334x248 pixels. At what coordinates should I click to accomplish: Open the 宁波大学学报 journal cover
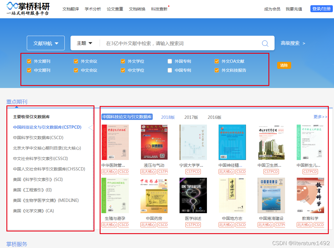[193, 142]
